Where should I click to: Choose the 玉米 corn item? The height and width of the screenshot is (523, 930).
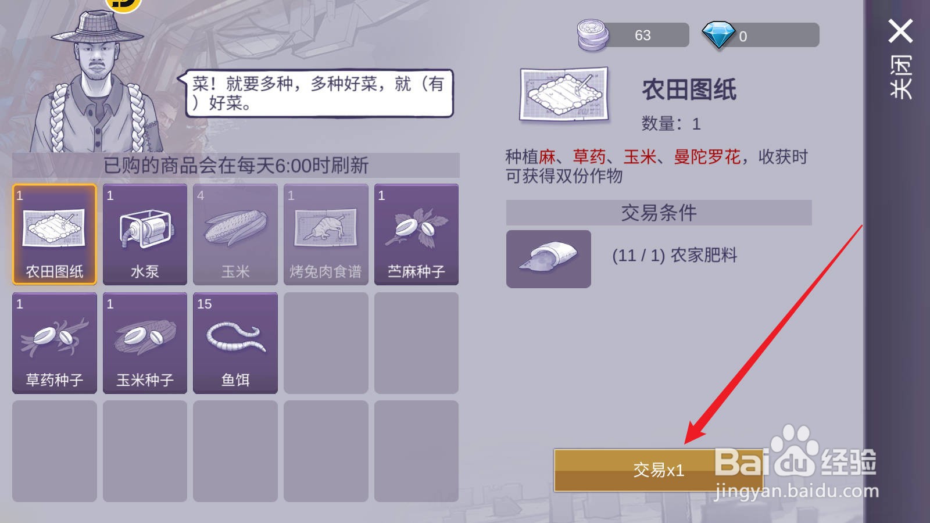click(x=235, y=234)
